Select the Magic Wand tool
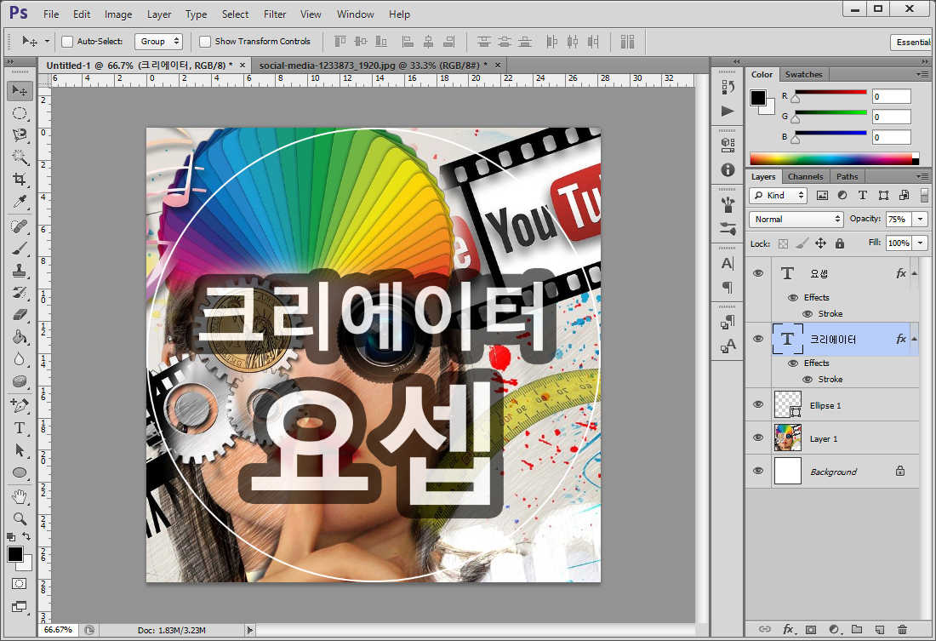This screenshot has height=641, width=936. click(x=20, y=157)
